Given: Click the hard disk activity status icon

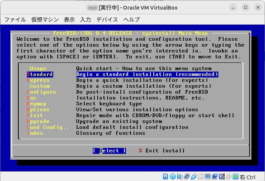Looking at the screenshot, I should point(165,177).
